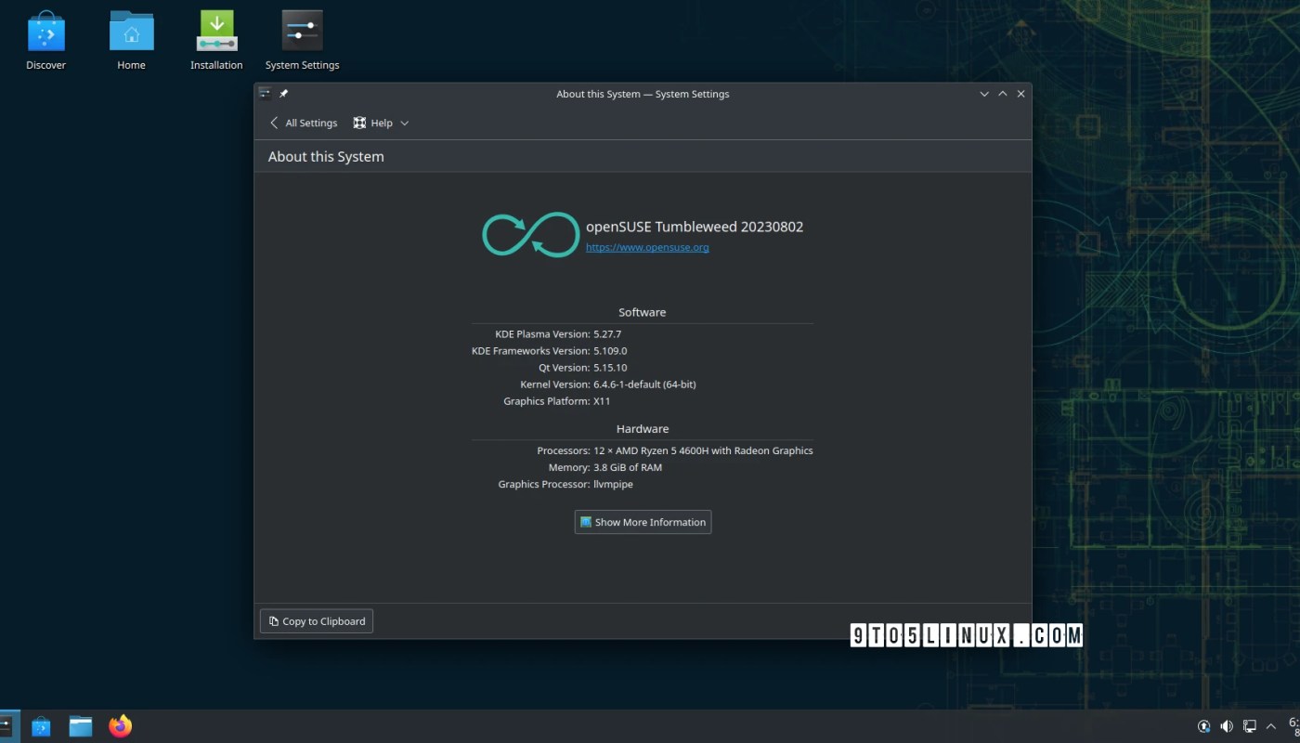Click 'Graphics Platform: X11' row
The width and height of the screenshot is (1300, 743).
click(557, 401)
